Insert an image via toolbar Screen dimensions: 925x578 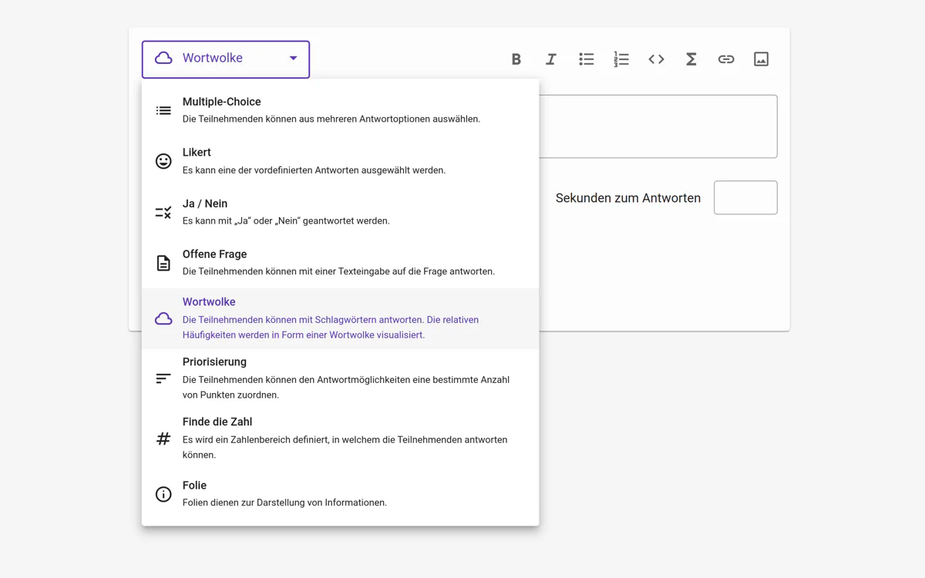761,59
